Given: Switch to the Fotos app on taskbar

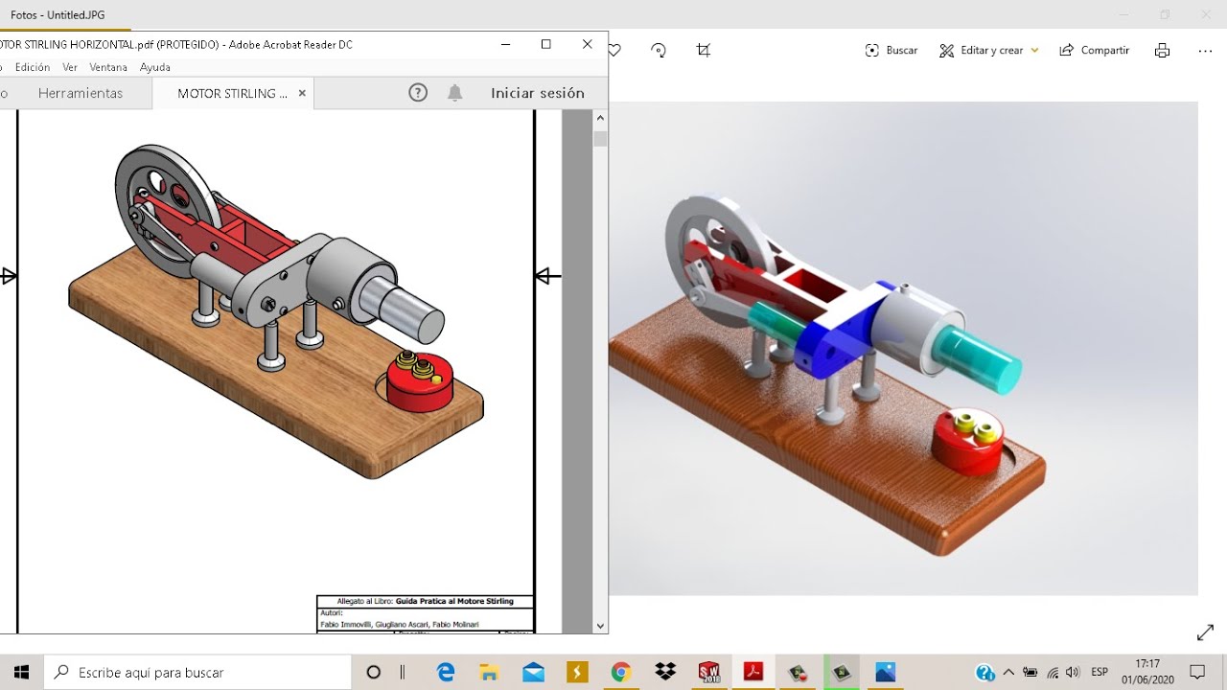Looking at the screenshot, I should 886,672.
